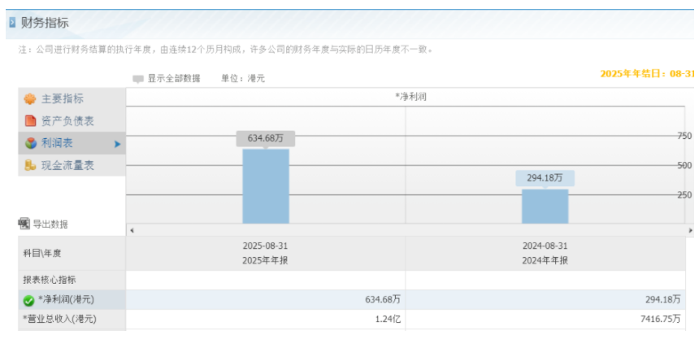Select the *营业总收入(港元) row label
The image size is (699, 344).
pos(59,319)
